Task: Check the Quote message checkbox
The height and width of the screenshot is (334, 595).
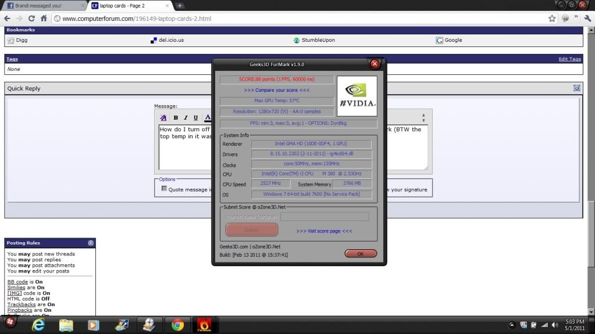Action: point(164,189)
